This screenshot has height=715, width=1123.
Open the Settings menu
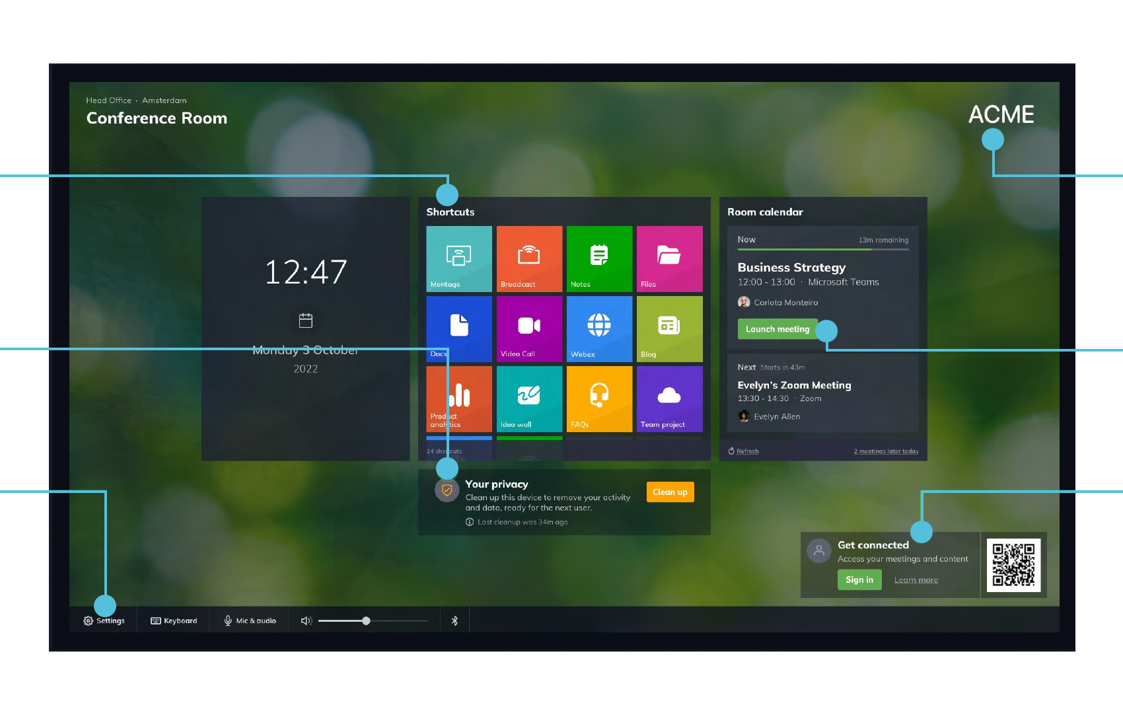pyautogui.click(x=104, y=620)
